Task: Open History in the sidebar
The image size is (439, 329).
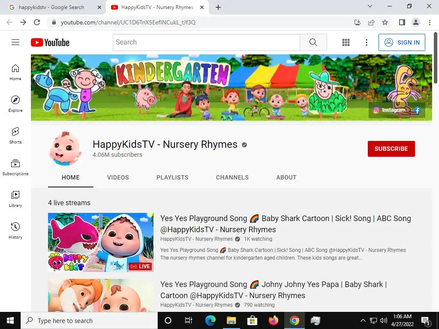Action: [x=15, y=230]
